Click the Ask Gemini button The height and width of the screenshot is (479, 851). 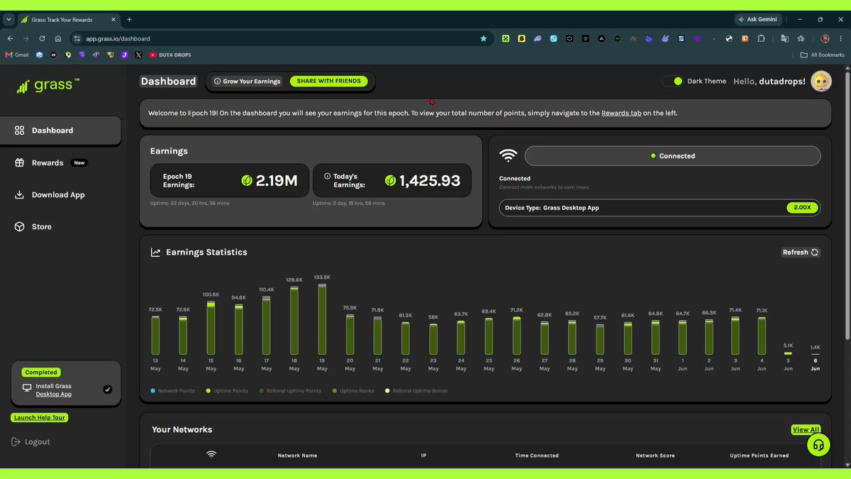coord(757,19)
